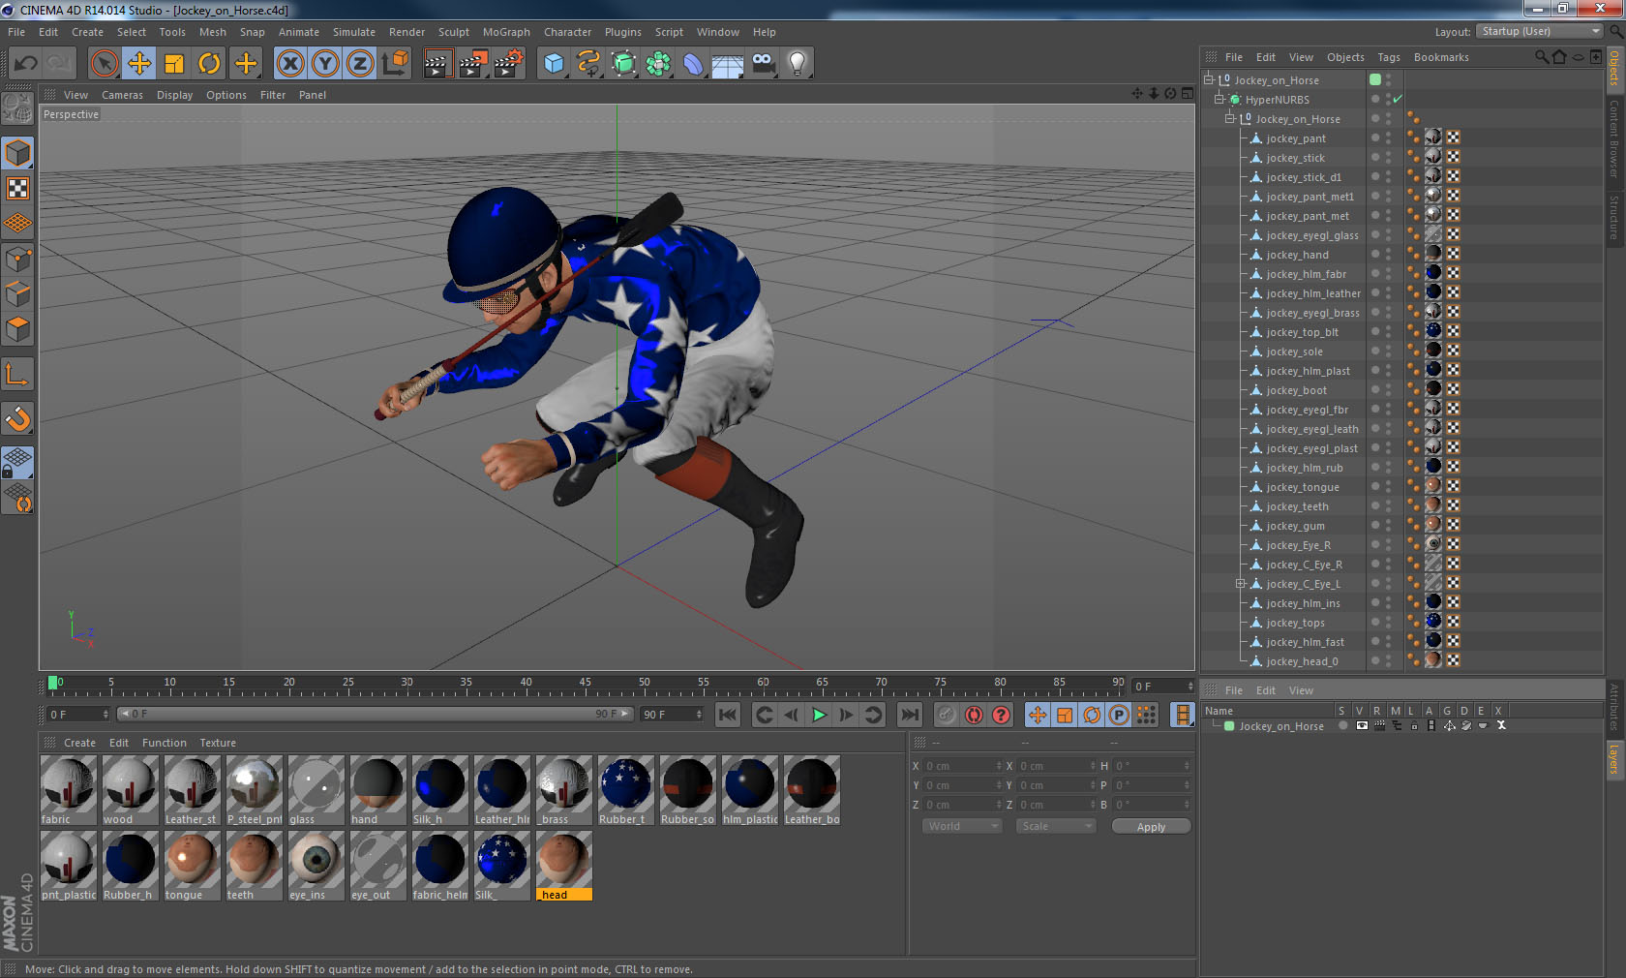
Task: Click frame 45 on timeline ruler
Action: click(x=586, y=683)
